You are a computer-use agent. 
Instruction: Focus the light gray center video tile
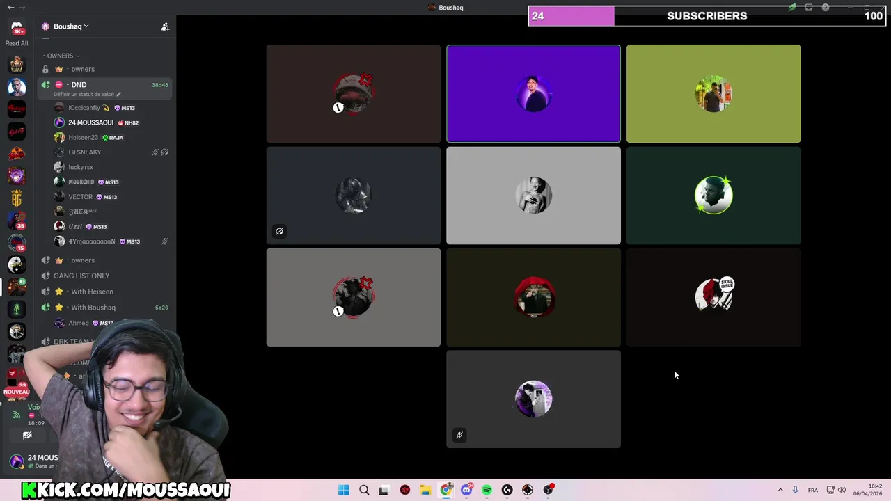pos(533,196)
